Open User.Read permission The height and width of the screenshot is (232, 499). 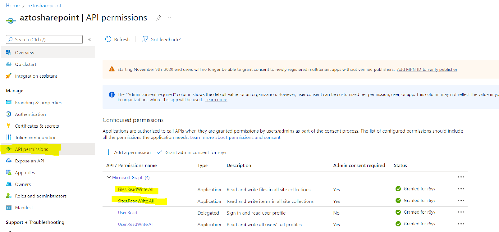128,213
